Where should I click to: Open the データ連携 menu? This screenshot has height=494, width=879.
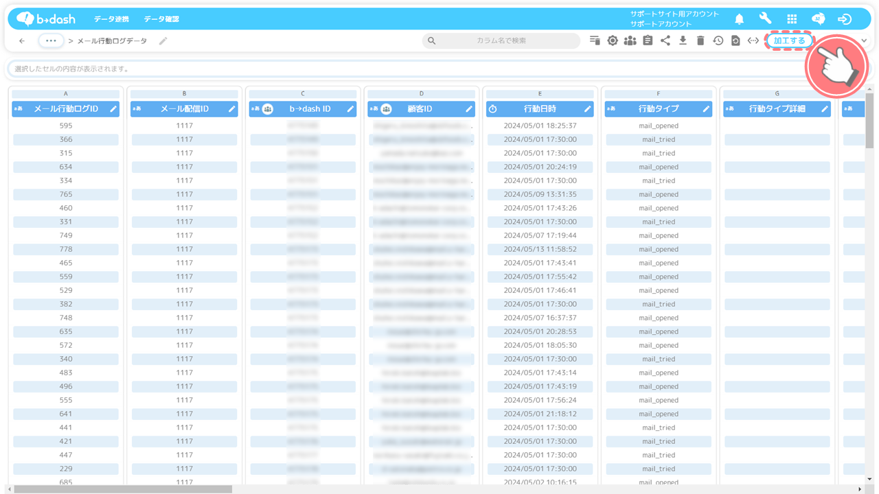tap(111, 19)
